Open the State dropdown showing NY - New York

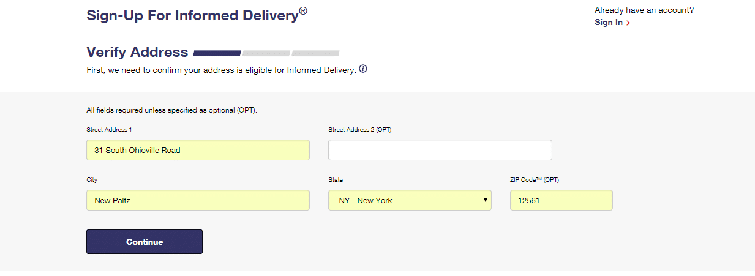(410, 200)
